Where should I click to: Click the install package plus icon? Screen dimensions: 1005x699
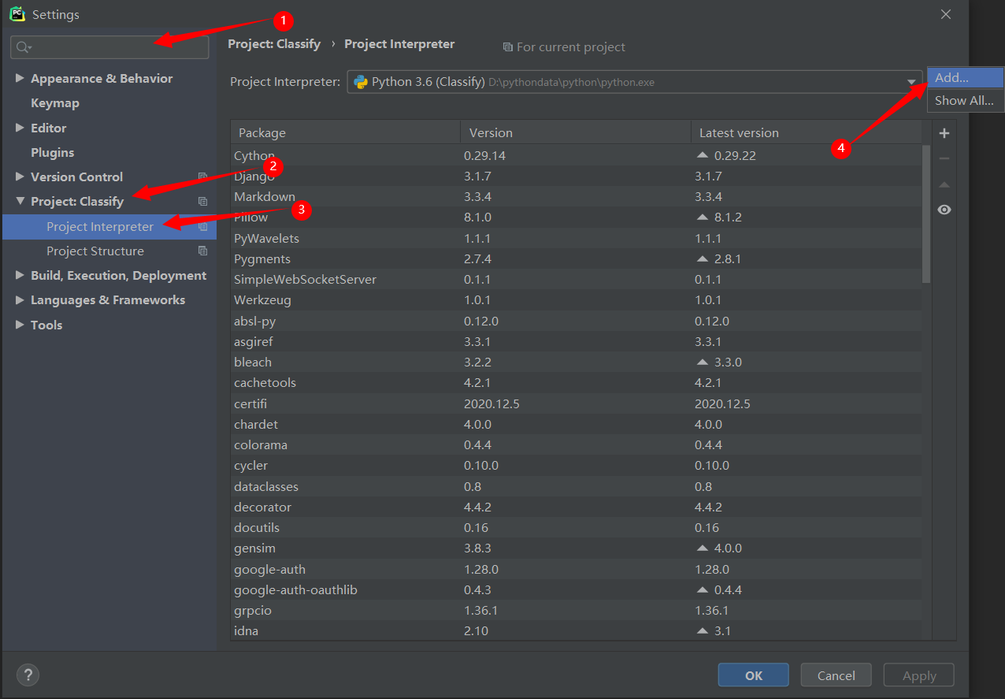944,133
